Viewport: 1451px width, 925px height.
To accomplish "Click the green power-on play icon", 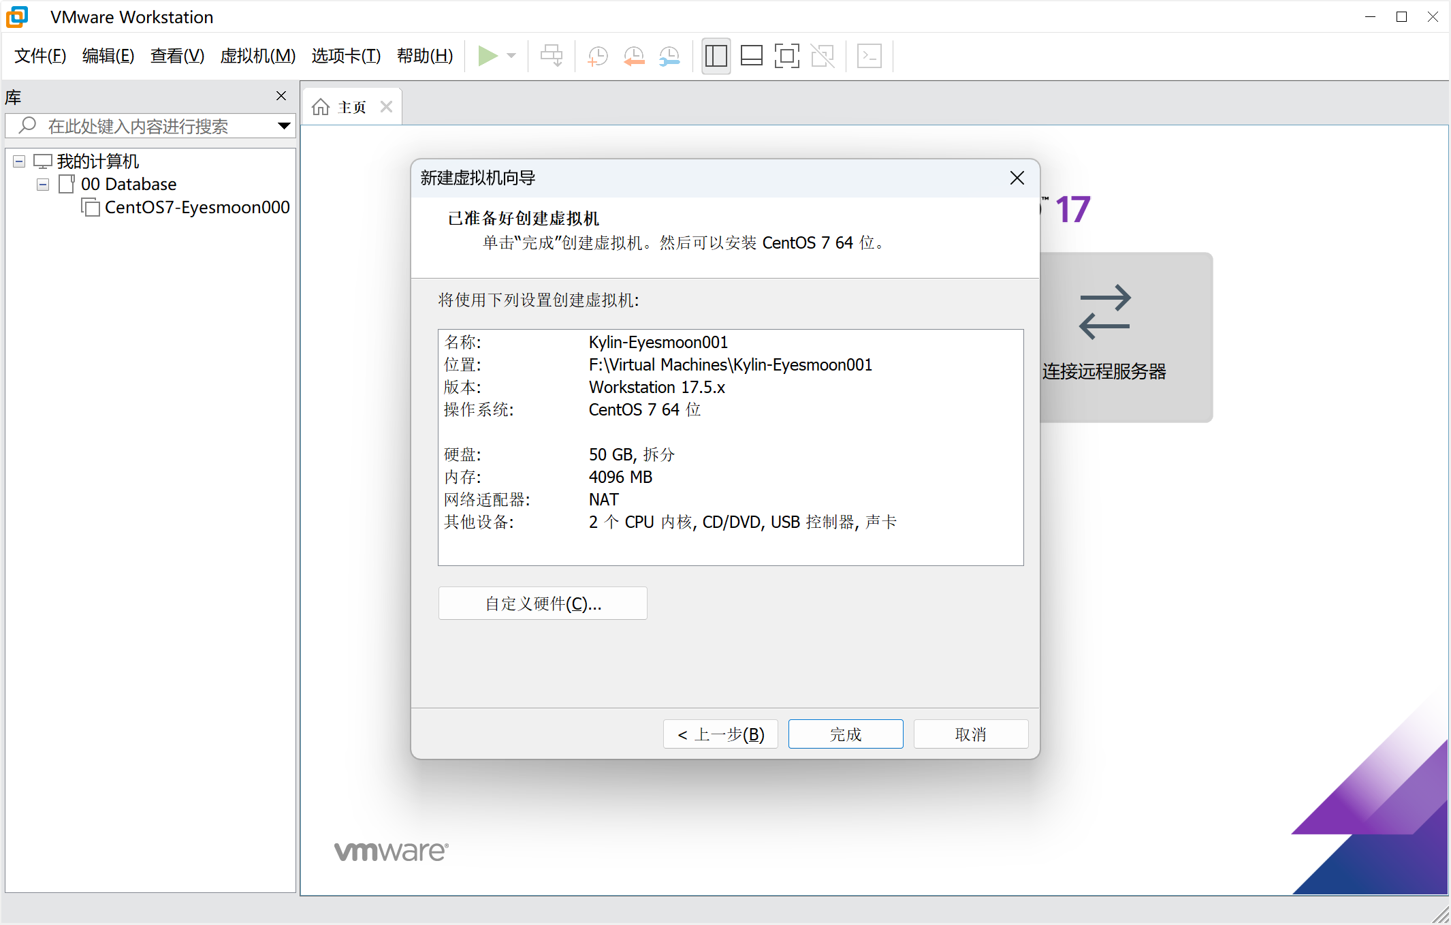I will [488, 56].
